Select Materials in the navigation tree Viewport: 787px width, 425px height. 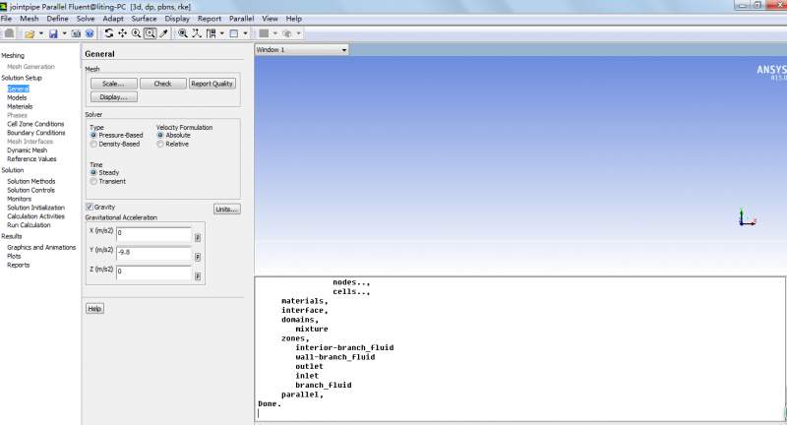20,106
